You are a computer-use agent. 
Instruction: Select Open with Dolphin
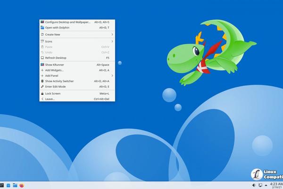[58, 27]
